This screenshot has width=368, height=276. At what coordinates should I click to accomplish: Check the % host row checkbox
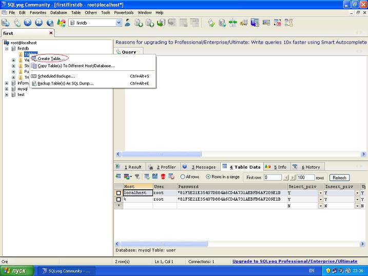pyautogui.click(x=119, y=200)
